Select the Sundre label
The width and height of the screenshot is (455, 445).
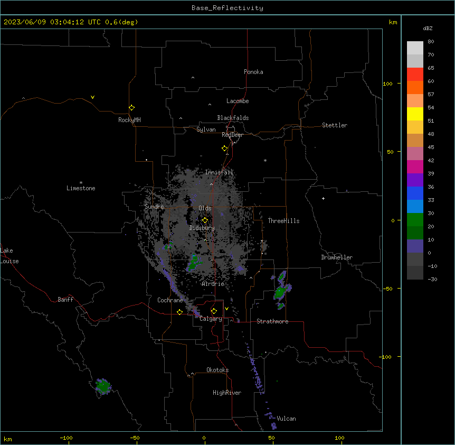pos(154,207)
